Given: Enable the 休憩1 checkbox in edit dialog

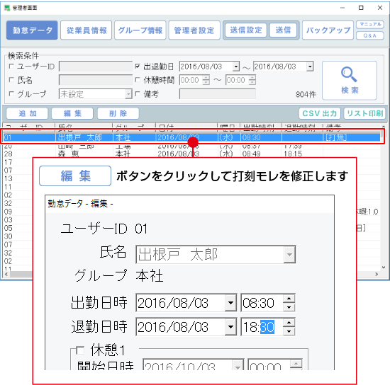Looking at the screenshot, I should point(80,350).
